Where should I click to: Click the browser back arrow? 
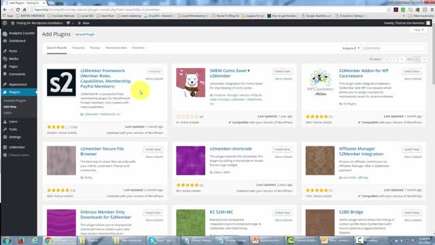[5, 10]
